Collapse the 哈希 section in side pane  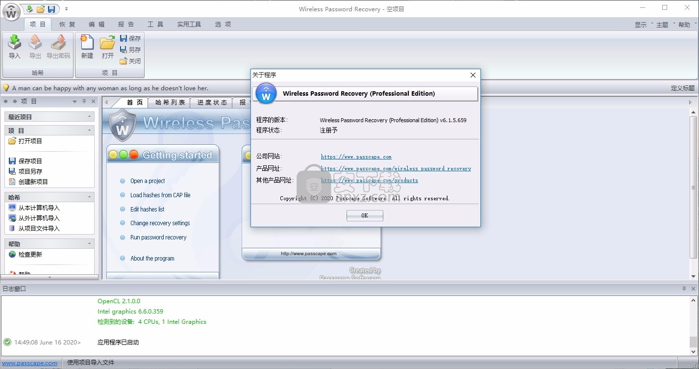[90, 197]
